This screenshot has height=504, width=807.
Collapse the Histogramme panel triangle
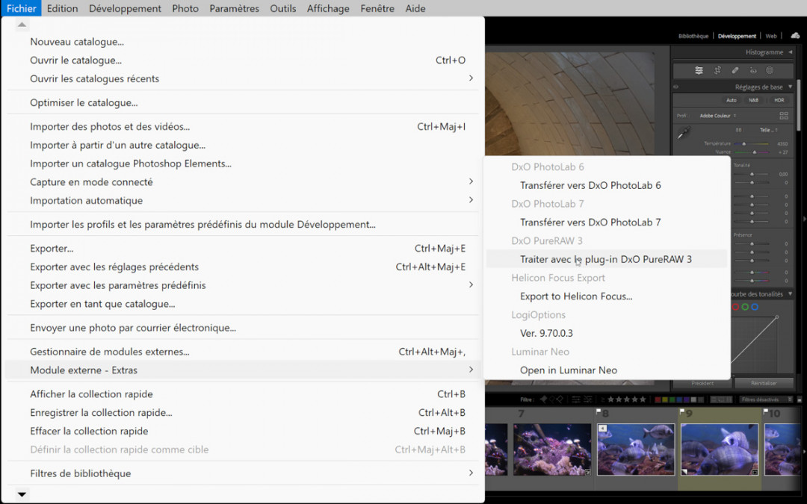click(x=790, y=52)
